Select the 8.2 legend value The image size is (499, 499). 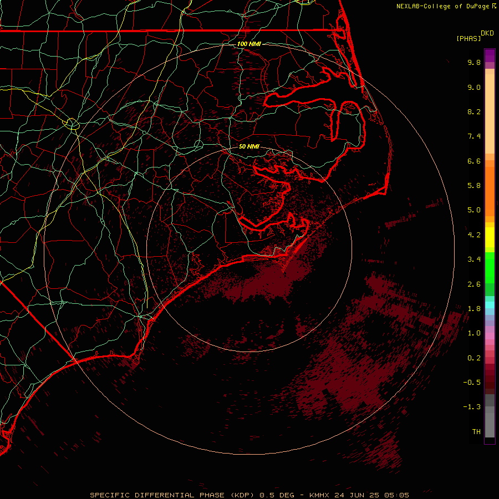[474, 111]
